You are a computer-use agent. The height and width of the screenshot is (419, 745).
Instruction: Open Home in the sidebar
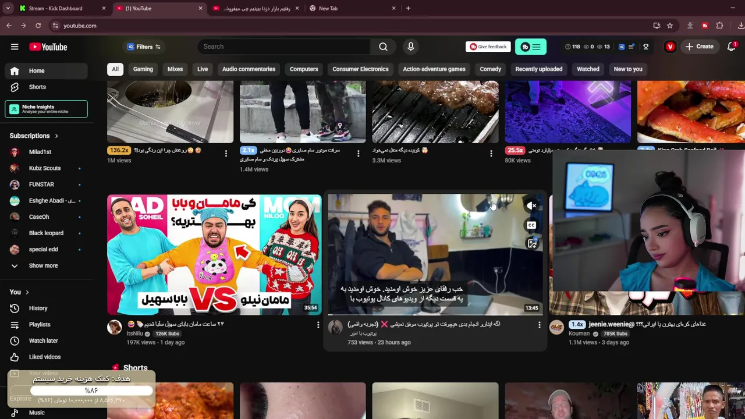pyautogui.click(x=47, y=70)
